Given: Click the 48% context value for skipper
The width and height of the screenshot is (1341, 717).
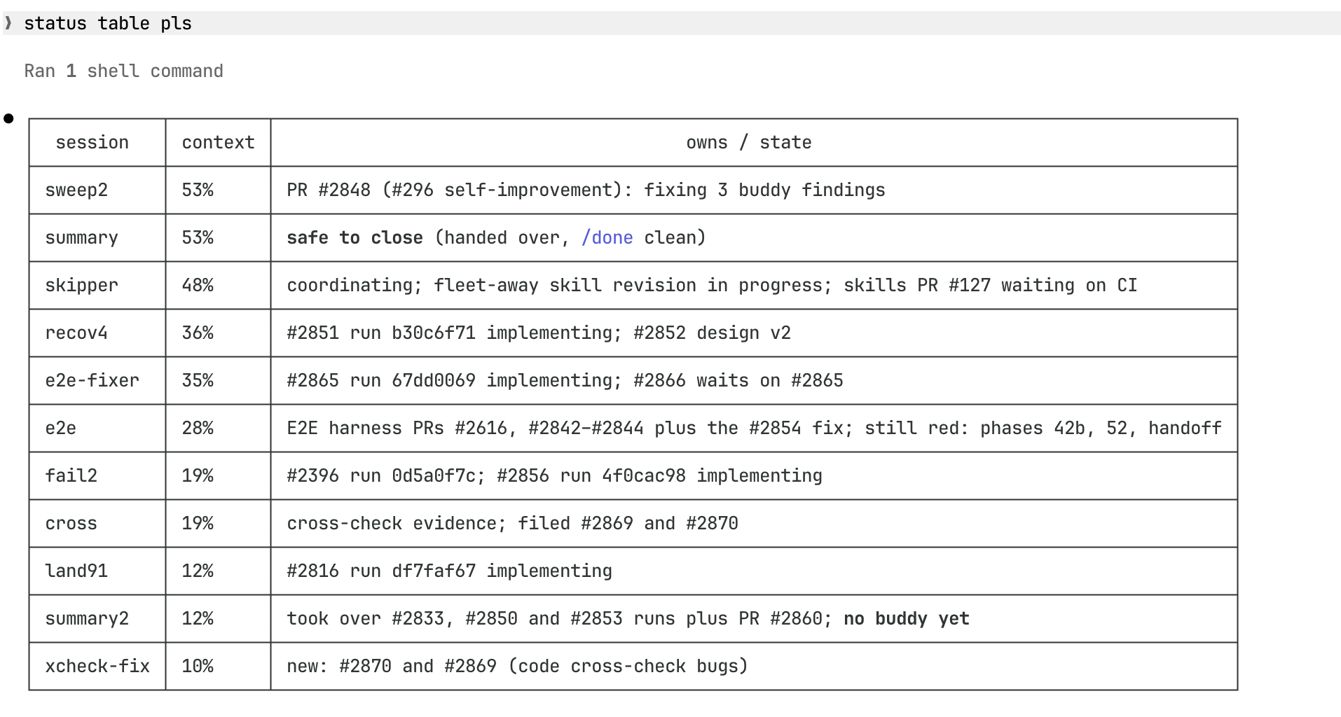Looking at the screenshot, I should (x=198, y=286).
